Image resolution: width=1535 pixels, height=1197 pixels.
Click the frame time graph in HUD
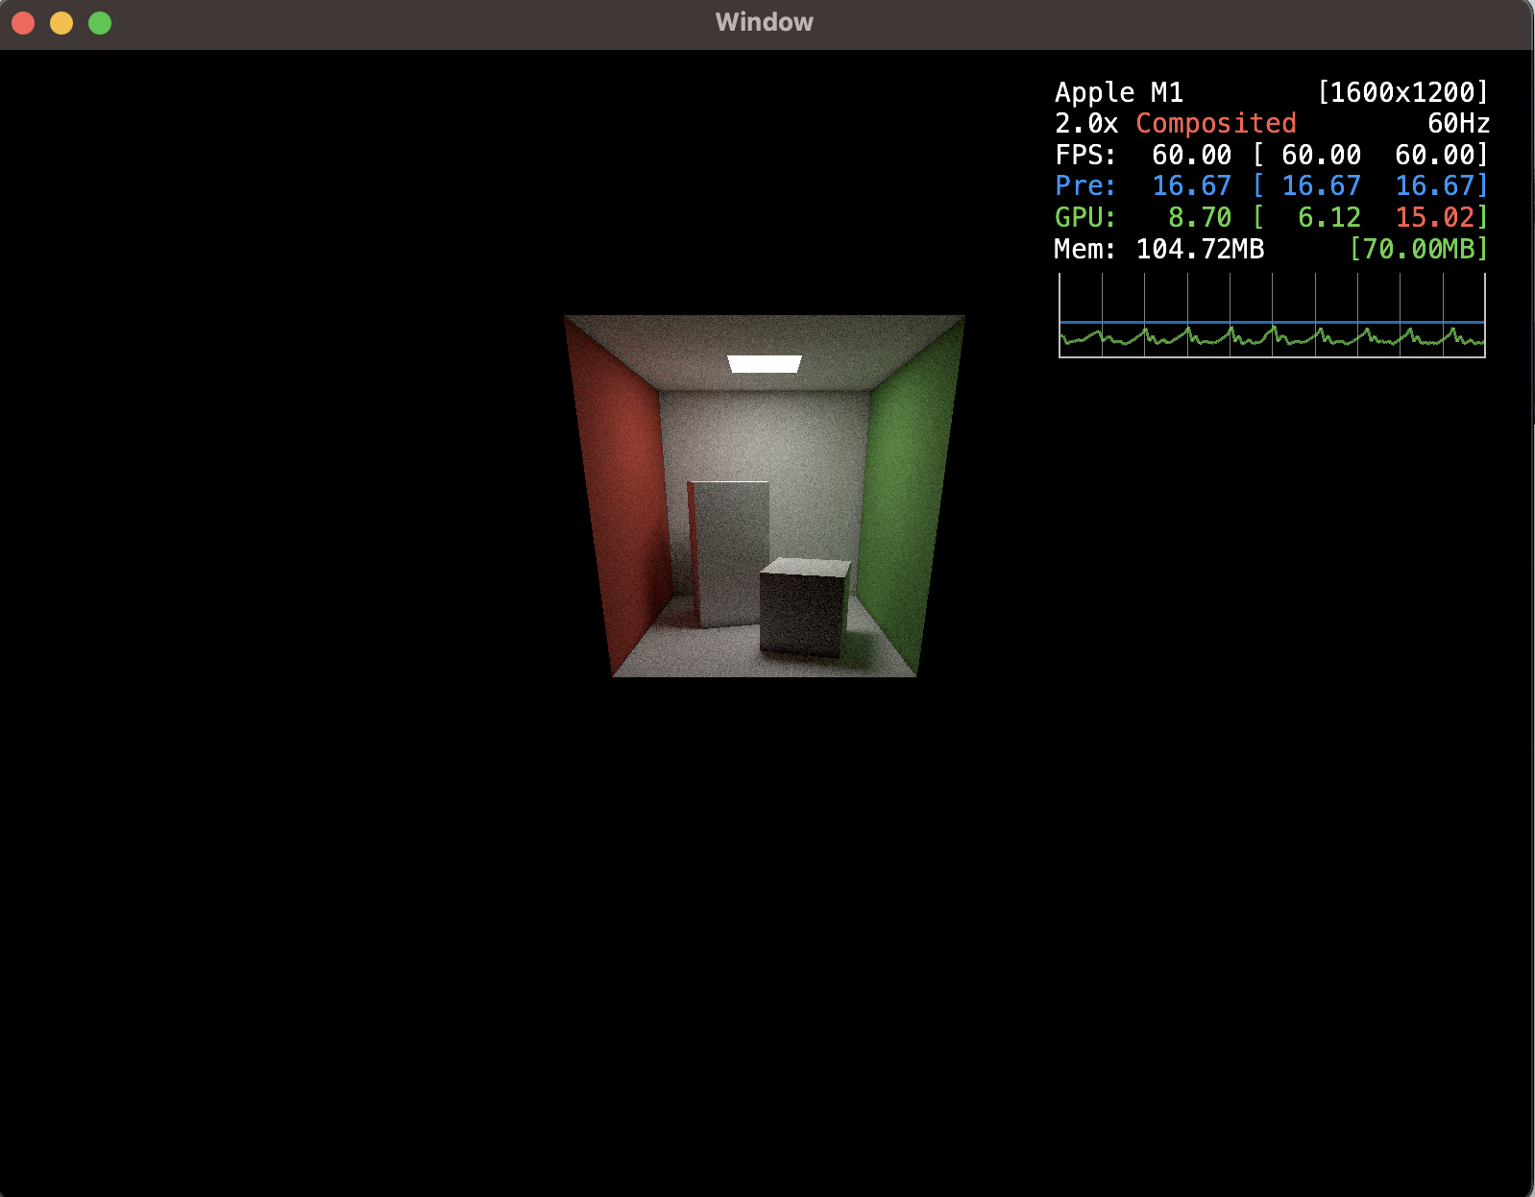1272,315
